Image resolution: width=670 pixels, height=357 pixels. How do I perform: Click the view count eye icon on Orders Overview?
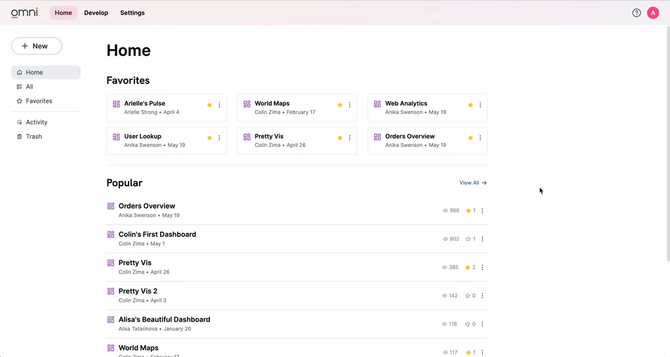[x=446, y=211]
